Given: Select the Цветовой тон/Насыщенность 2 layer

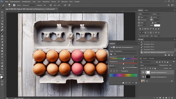Looking at the screenshot, I should click(158, 72).
